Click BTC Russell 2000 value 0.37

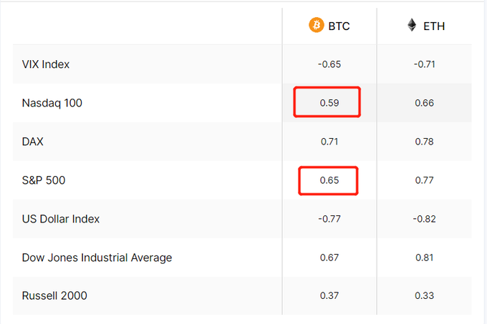329,296
